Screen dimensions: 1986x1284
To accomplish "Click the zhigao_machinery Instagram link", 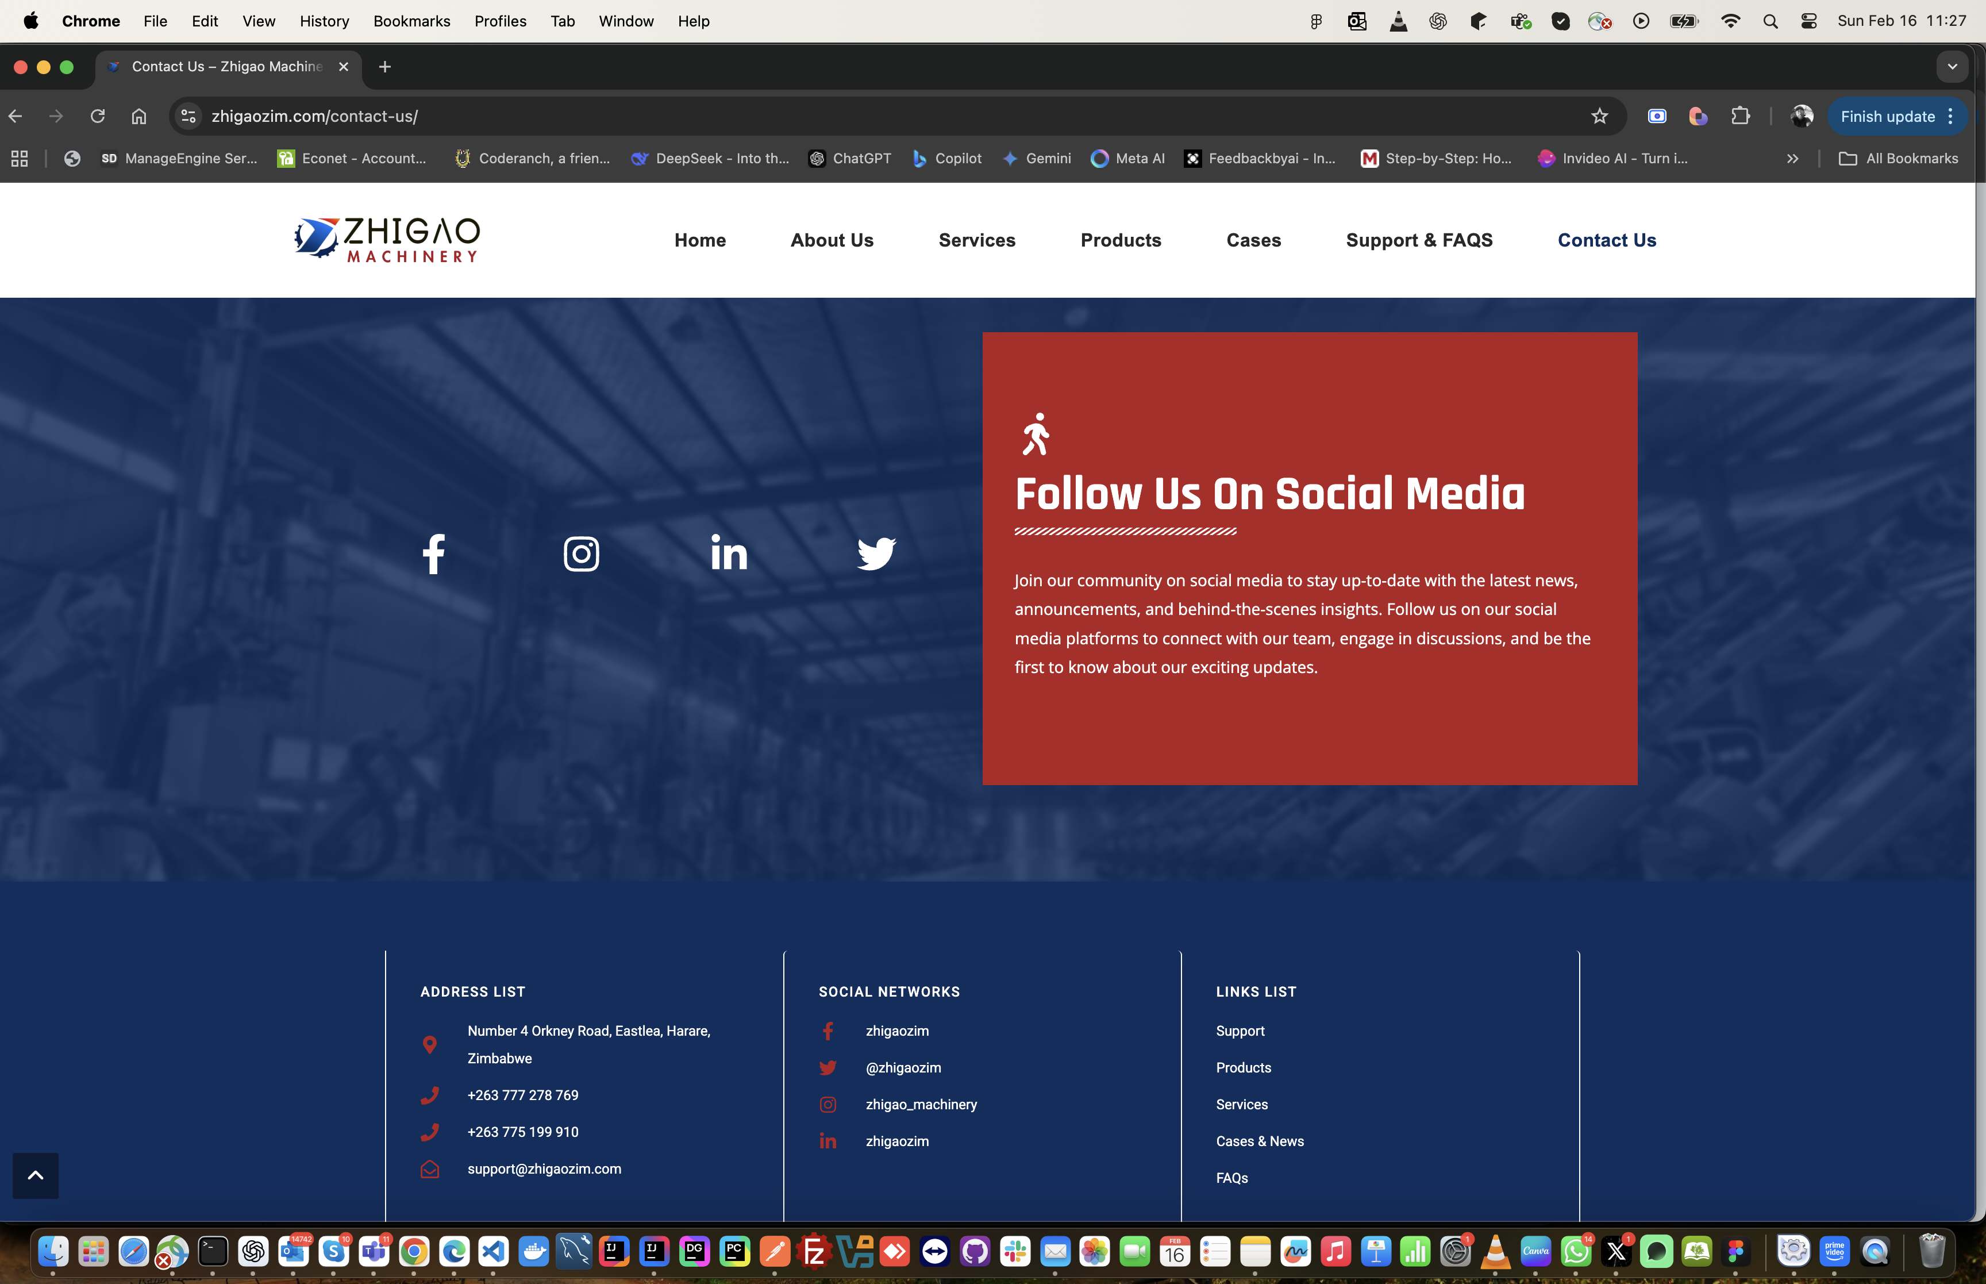I will pyautogui.click(x=921, y=1104).
